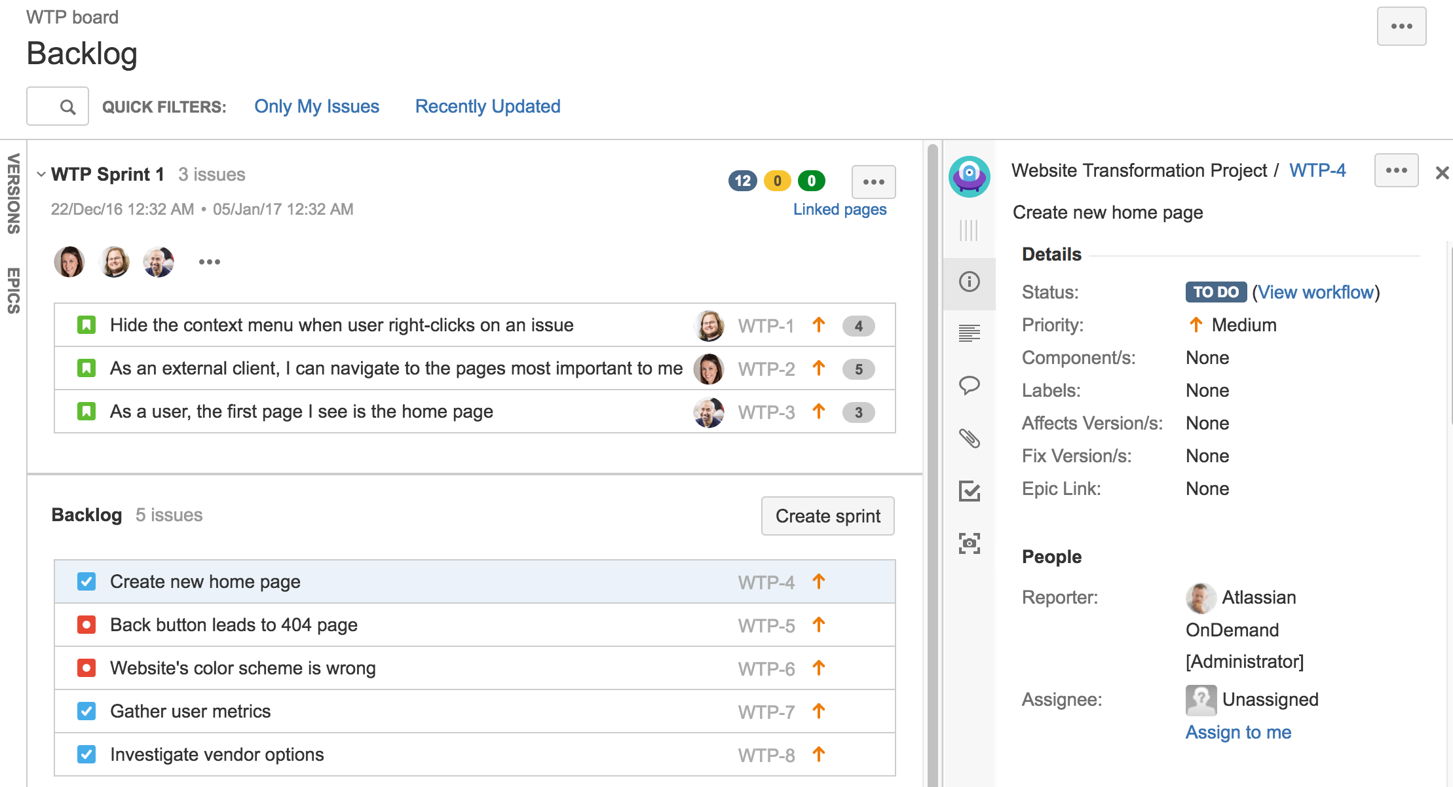Open Attachments via the paperclip icon
The image size is (1453, 787).
(969, 439)
